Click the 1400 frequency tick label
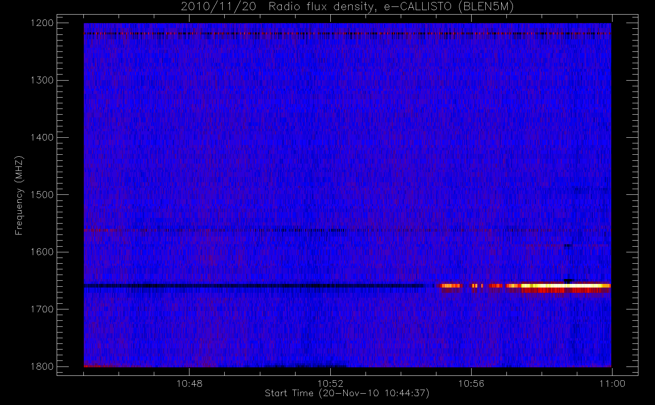Viewport: 655px width, 405px height. (x=42, y=137)
